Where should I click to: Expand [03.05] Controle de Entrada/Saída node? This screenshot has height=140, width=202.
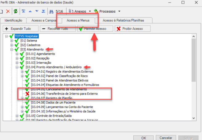pyautogui.click(x=17, y=116)
